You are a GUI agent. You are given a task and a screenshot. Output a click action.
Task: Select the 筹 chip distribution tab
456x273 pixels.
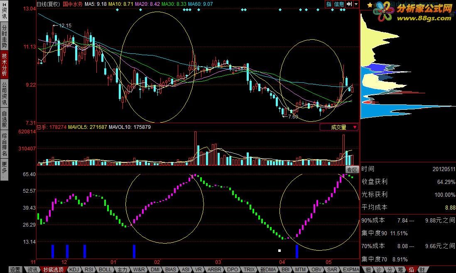click(x=401, y=270)
